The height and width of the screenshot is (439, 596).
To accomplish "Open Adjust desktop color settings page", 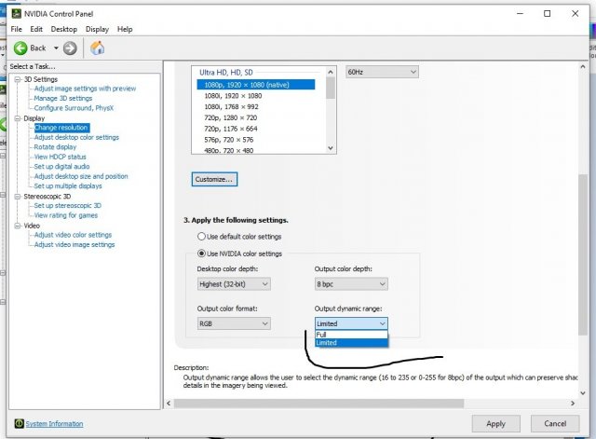I will pos(76,137).
